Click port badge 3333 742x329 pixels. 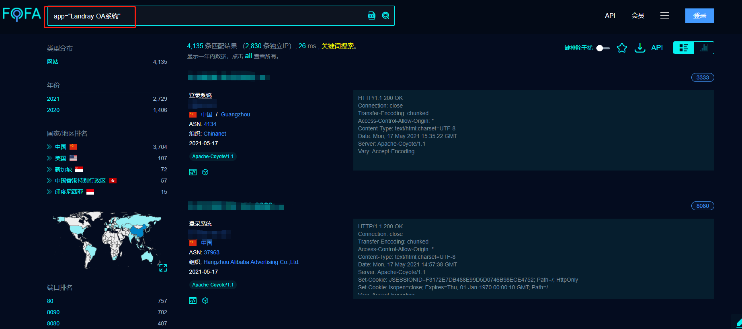703,77
